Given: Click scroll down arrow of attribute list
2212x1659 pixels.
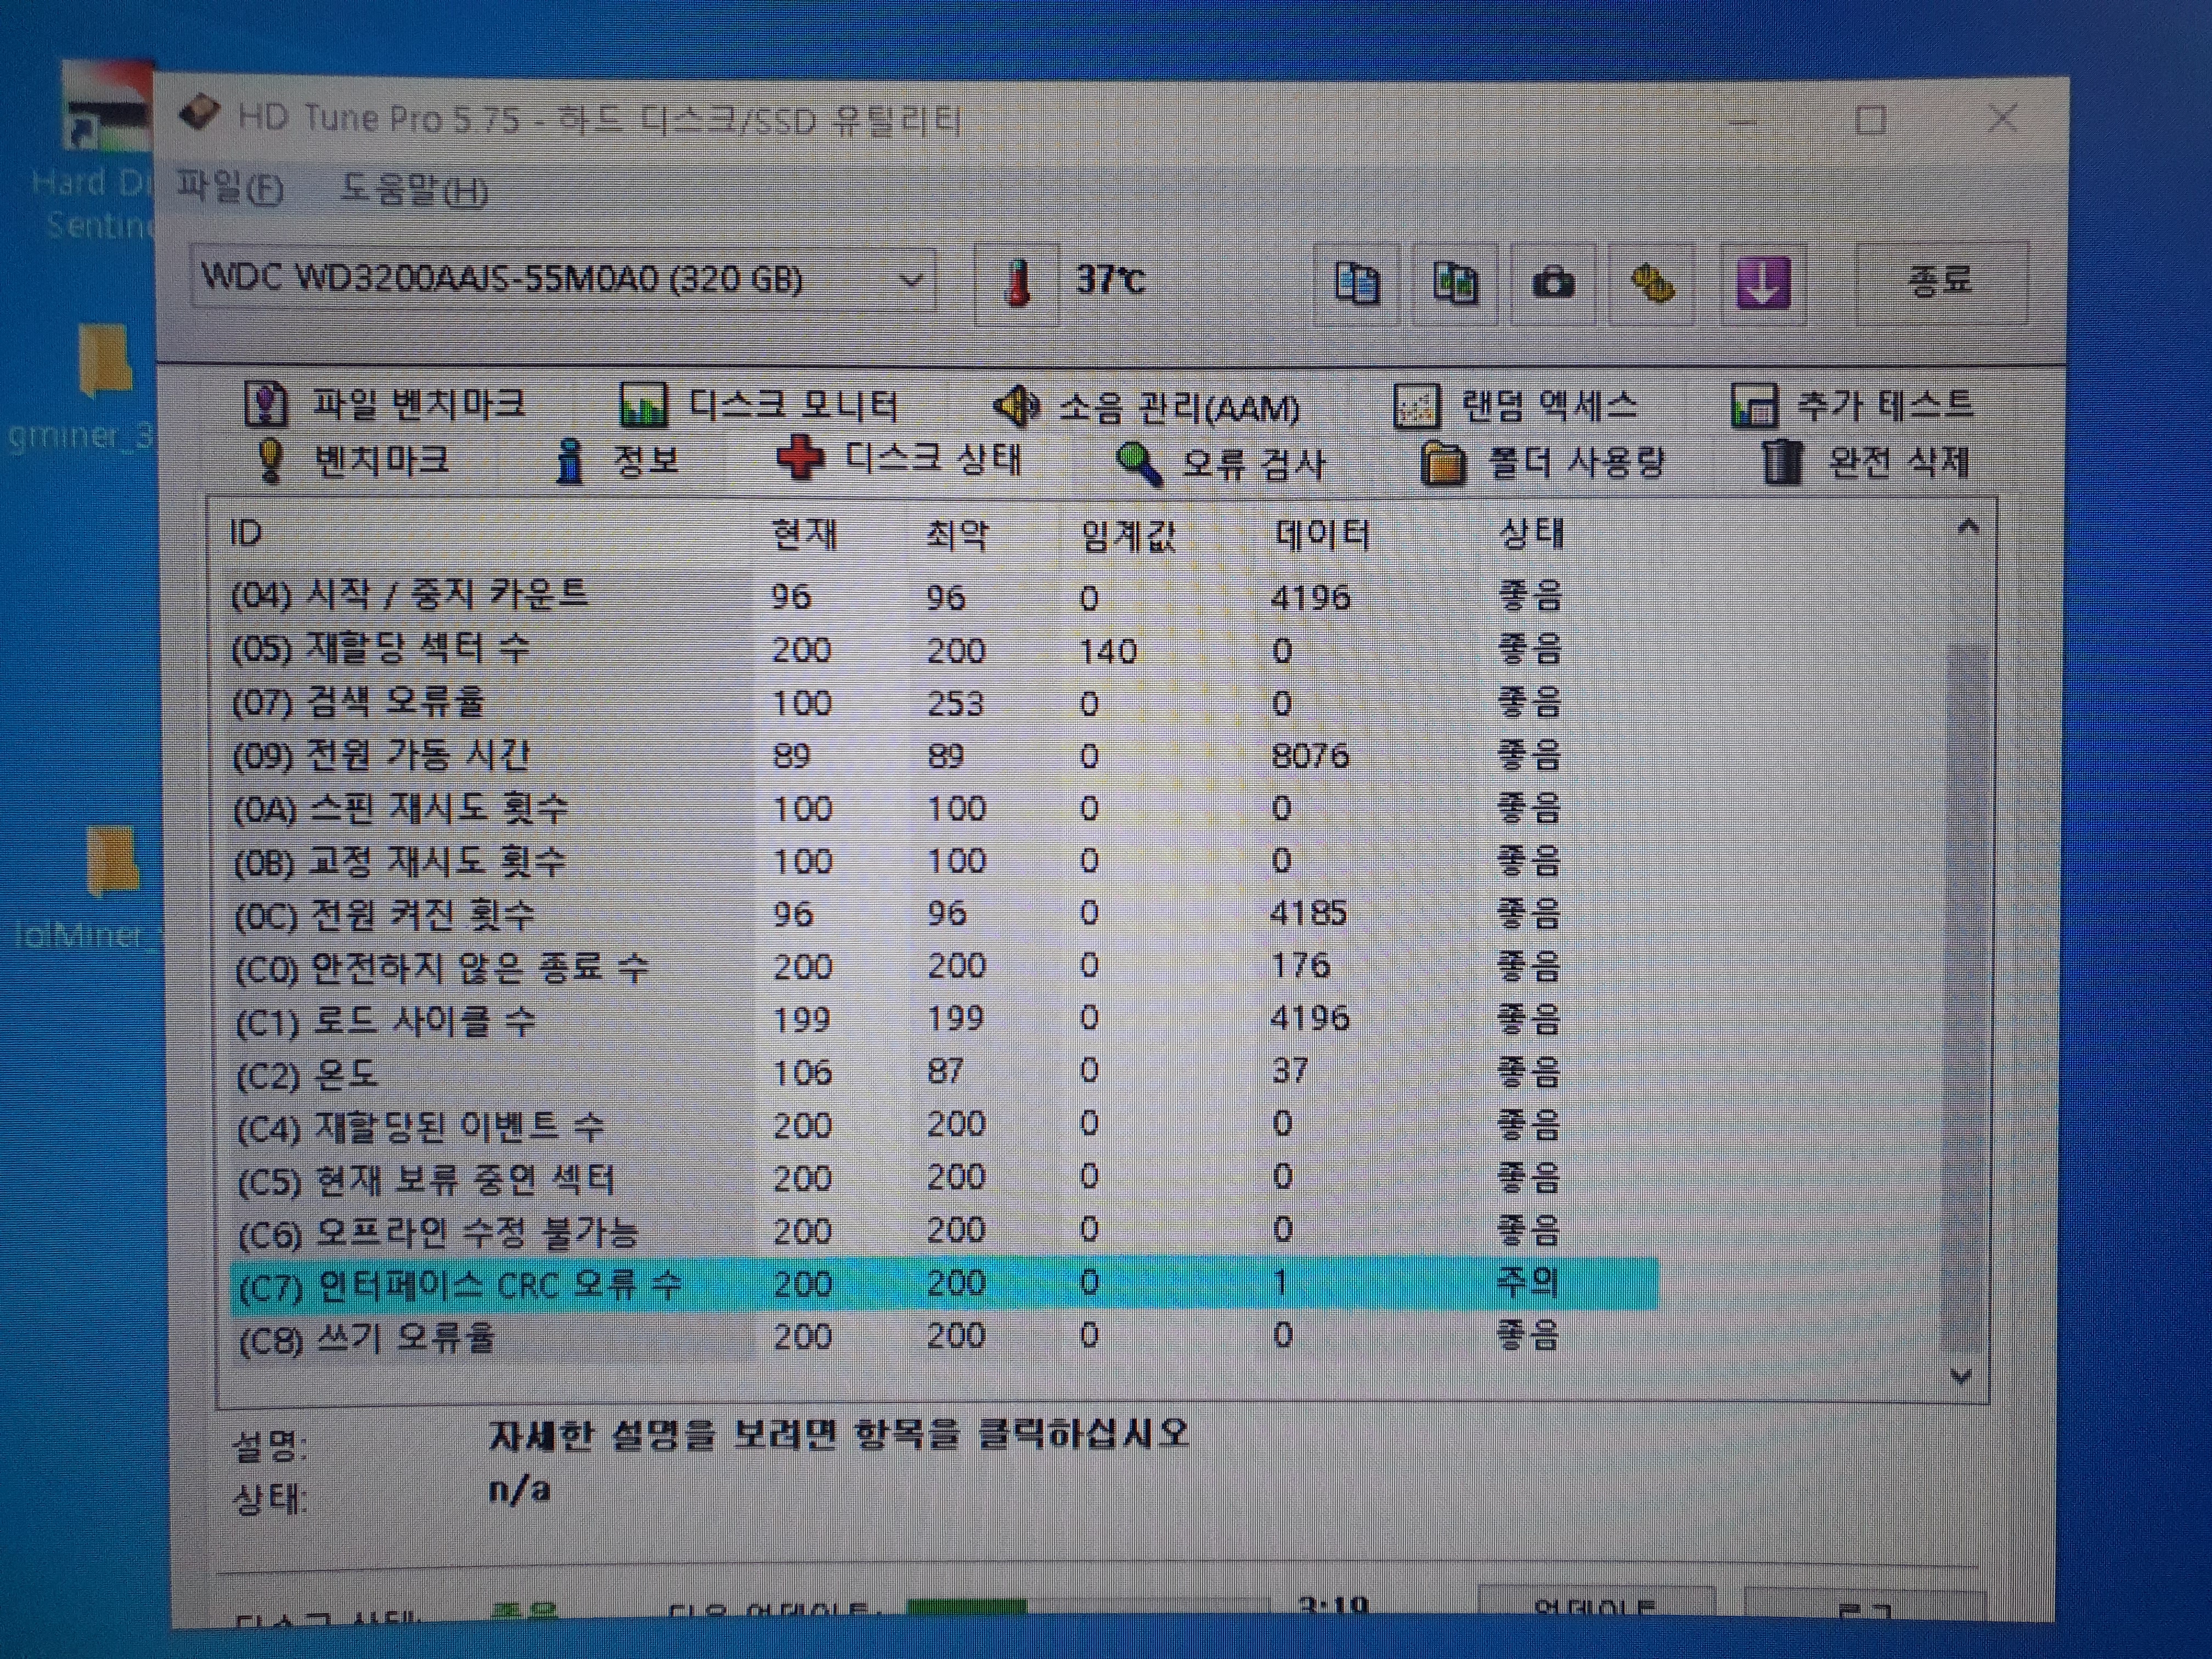Looking at the screenshot, I should (x=1962, y=1377).
